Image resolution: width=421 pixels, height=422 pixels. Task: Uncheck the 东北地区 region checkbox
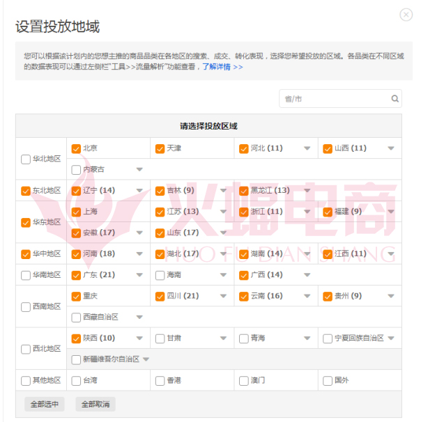[26, 191]
